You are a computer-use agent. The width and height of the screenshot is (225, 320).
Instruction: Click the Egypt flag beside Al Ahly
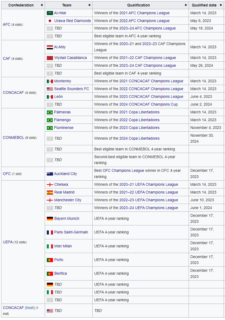(50, 47)
